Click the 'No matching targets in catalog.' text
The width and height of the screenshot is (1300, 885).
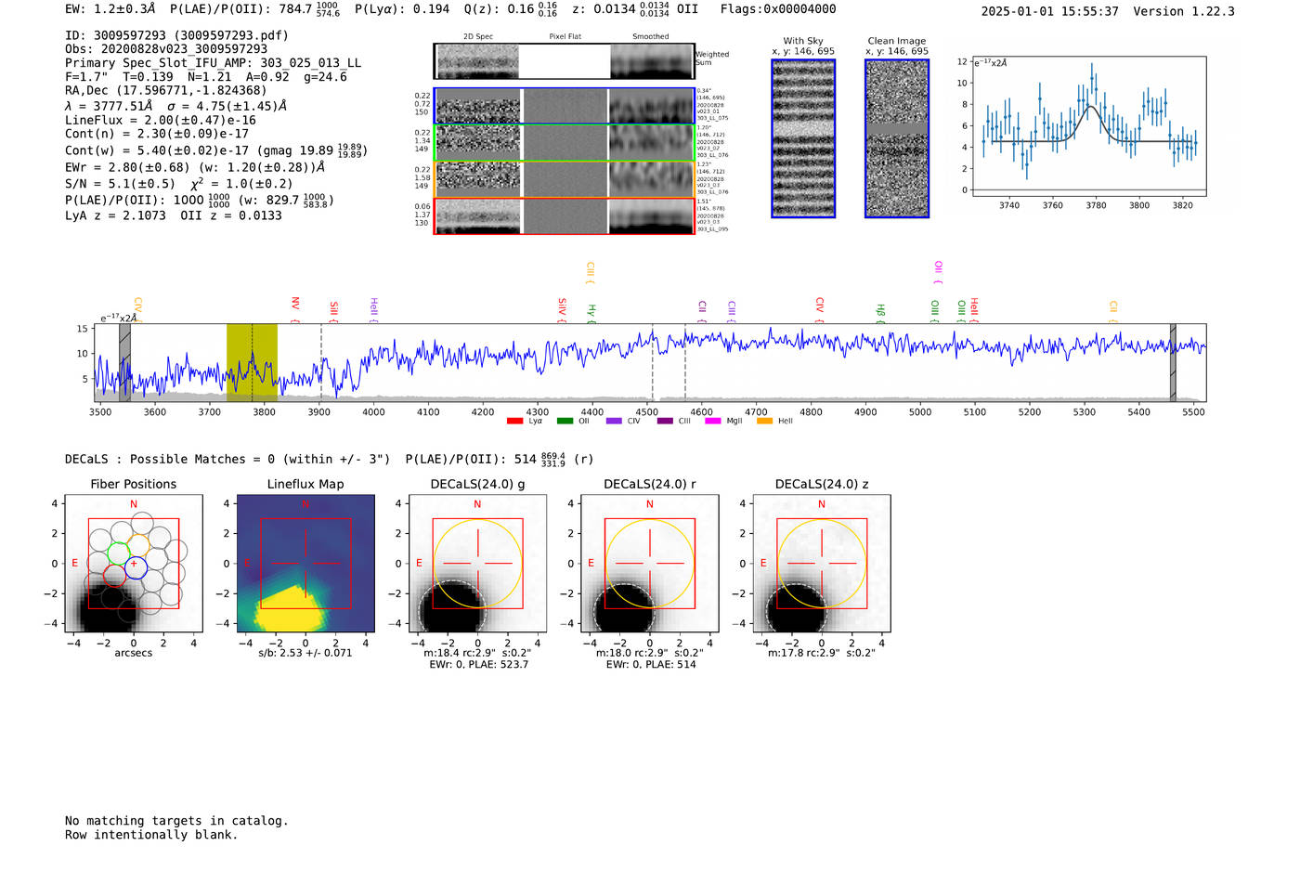tap(176, 821)
